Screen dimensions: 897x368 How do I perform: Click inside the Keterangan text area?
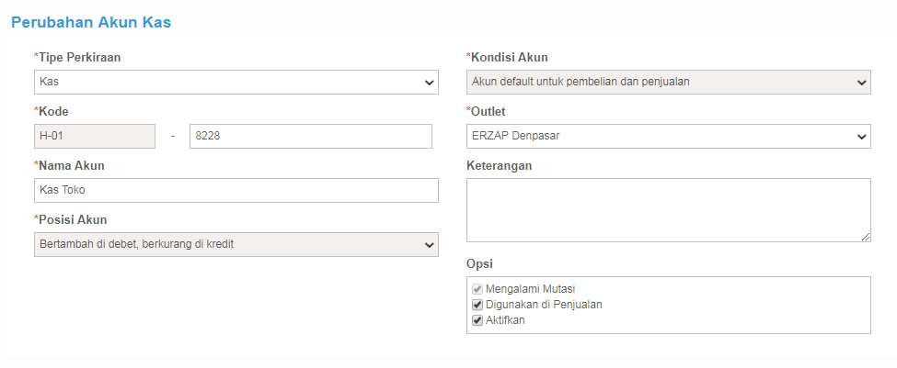[669, 210]
